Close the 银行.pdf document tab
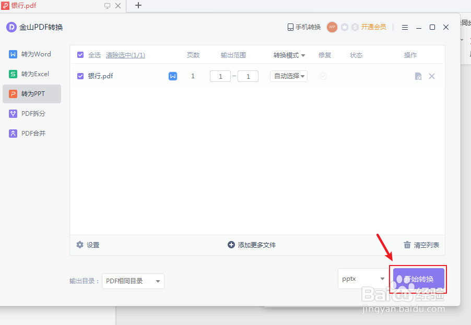The width and height of the screenshot is (471, 325). (118, 6)
